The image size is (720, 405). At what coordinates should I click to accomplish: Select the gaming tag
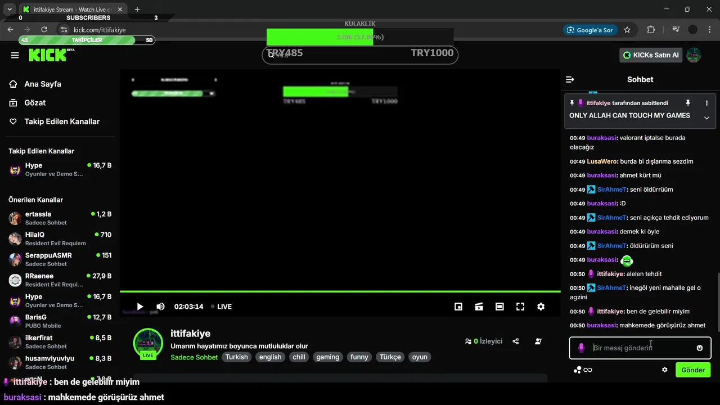tap(327, 357)
